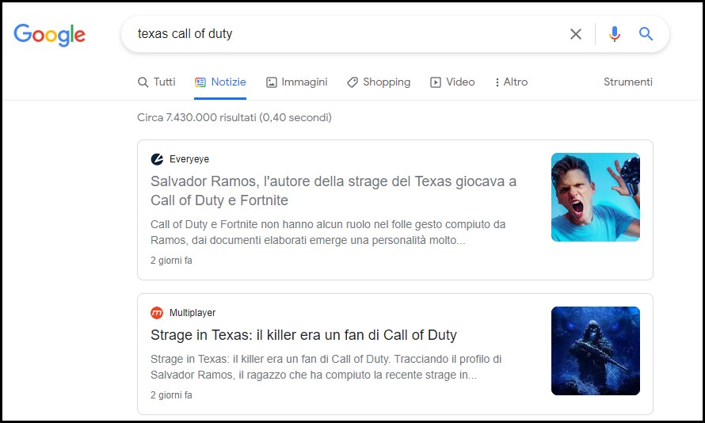Open the screaming gamer thumbnail
Viewport: 705px width, 423px height.
[596, 197]
